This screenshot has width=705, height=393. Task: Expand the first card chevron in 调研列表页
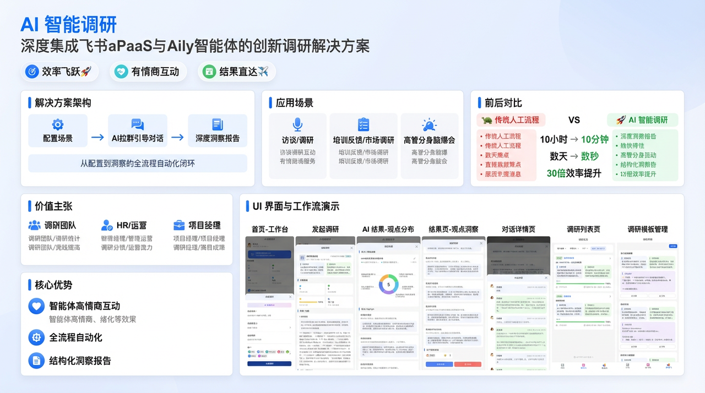click(610, 257)
